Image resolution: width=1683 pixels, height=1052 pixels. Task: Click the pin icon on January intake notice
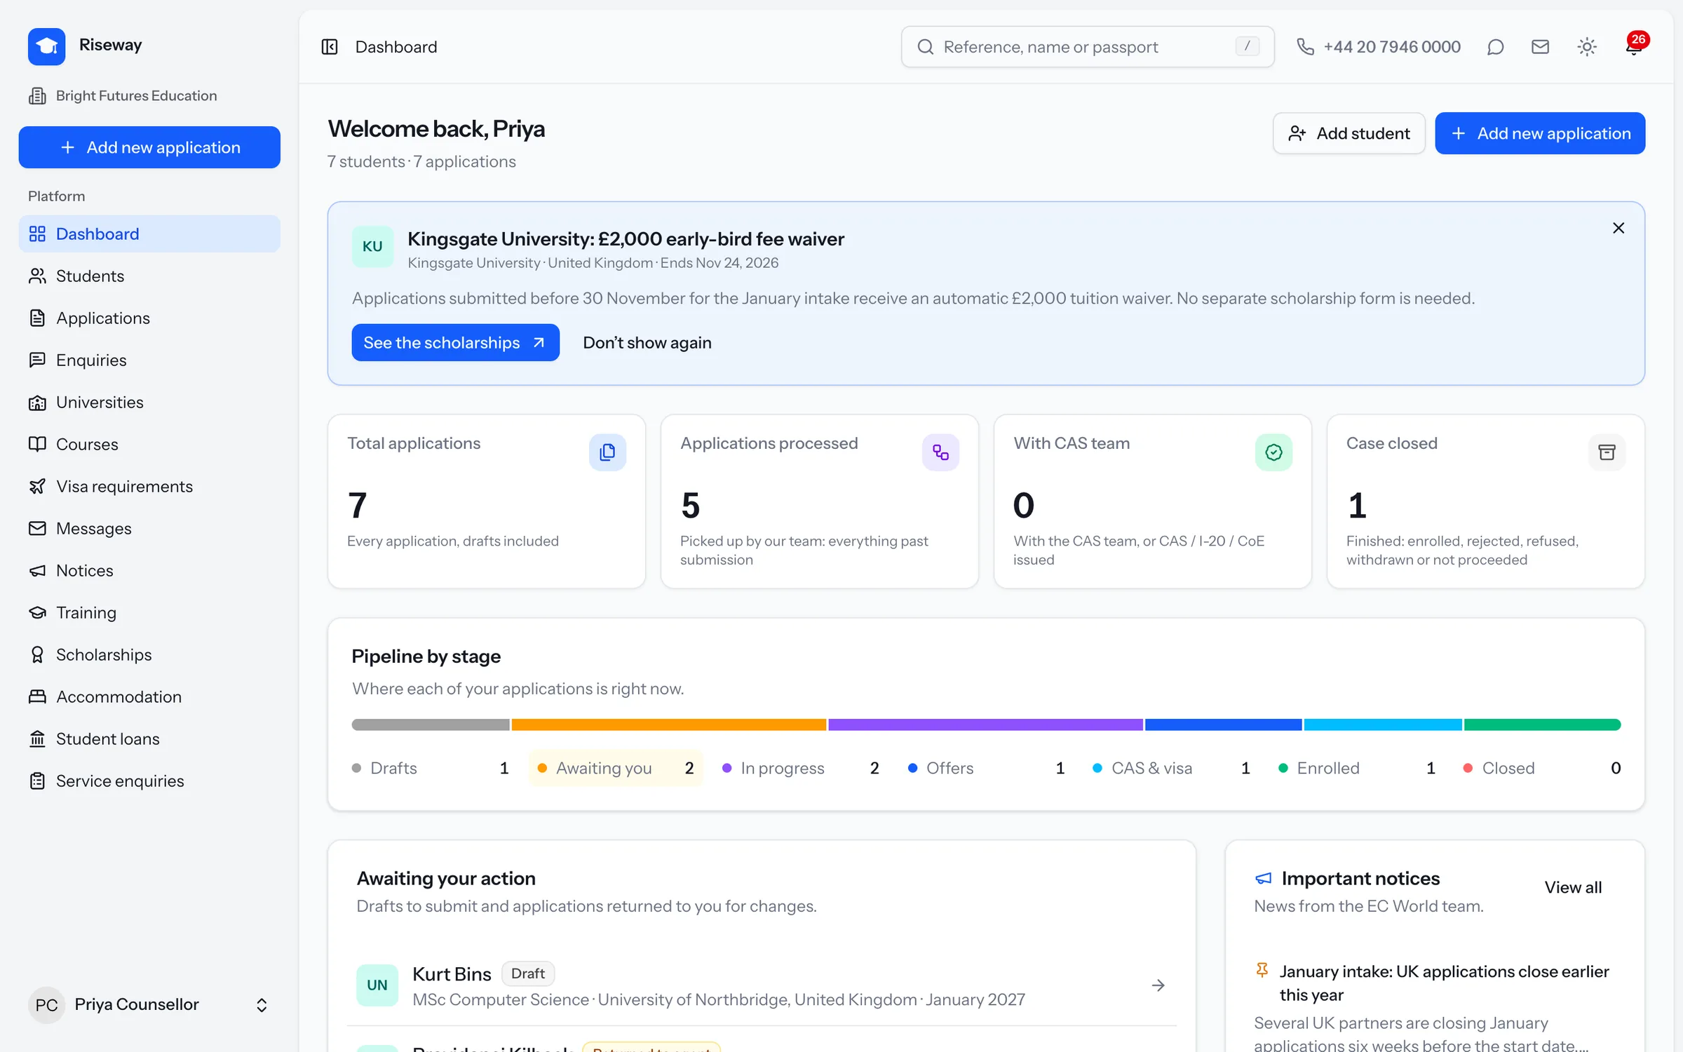1262,971
